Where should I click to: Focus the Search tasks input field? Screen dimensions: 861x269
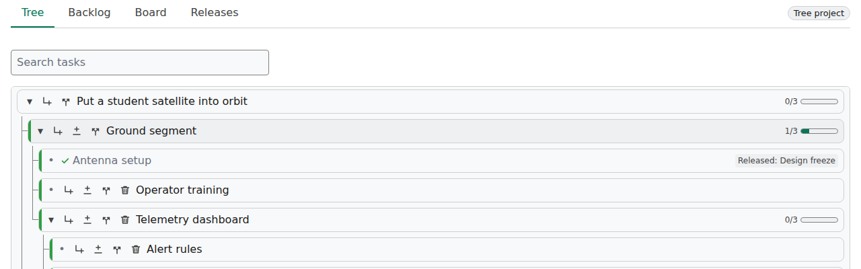click(x=140, y=63)
